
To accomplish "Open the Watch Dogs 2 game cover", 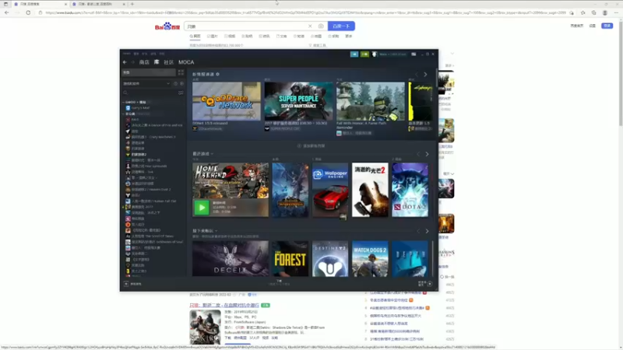I will pos(370,259).
